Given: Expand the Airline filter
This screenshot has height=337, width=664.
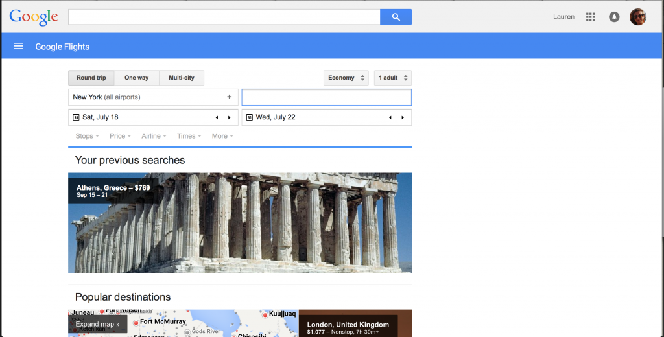Looking at the screenshot, I should 154,136.
